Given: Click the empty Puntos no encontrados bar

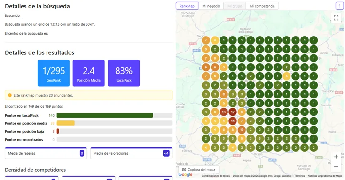Looking at the screenshot, I should (115, 139).
